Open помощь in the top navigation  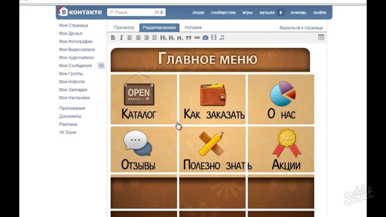pos(299,13)
